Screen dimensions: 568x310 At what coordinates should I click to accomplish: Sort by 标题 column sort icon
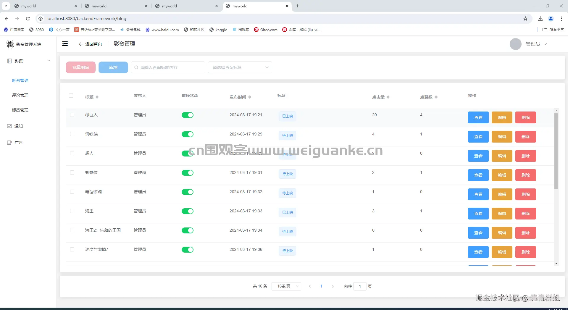tap(97, 97)
